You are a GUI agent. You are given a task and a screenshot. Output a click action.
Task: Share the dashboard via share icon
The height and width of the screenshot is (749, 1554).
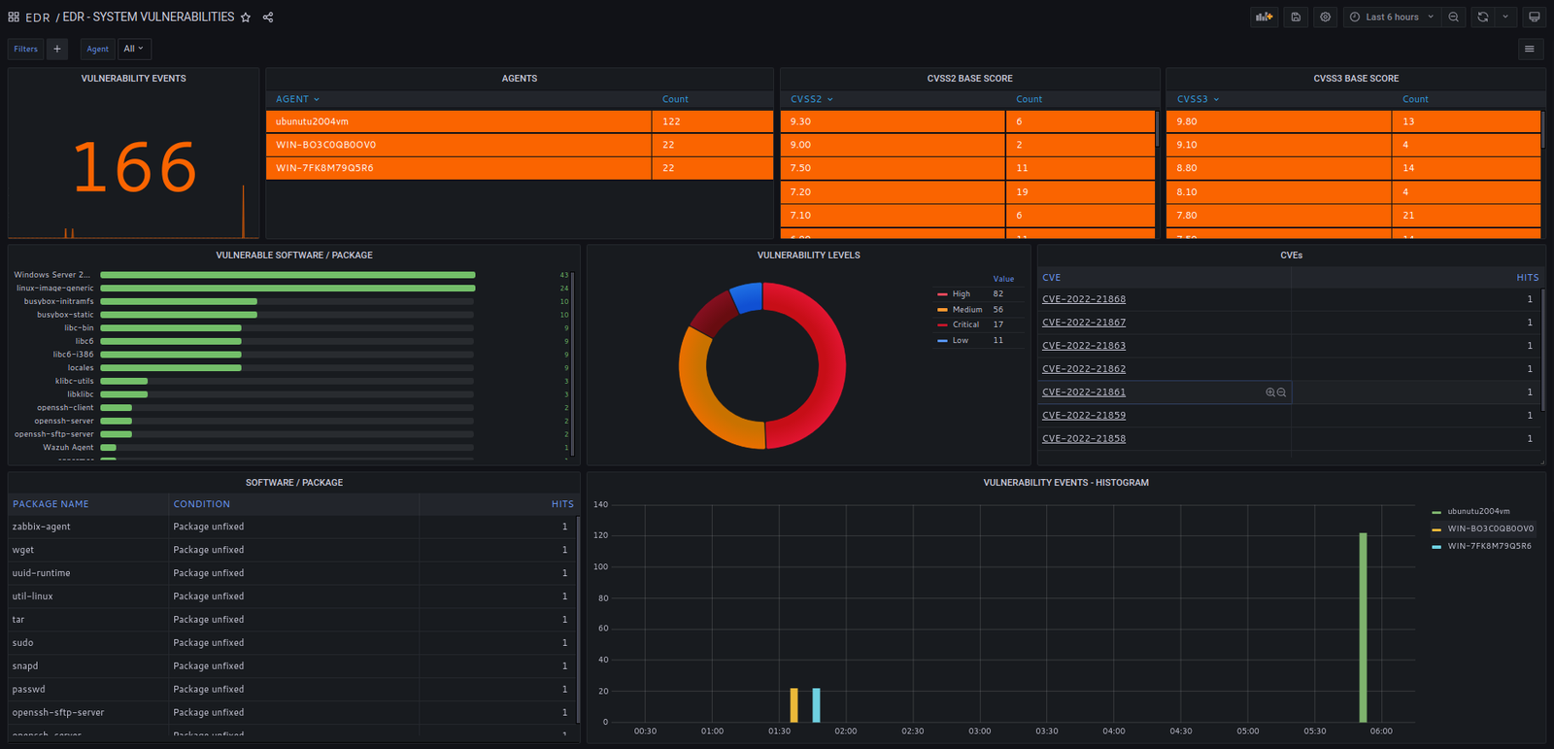(268, 17)
